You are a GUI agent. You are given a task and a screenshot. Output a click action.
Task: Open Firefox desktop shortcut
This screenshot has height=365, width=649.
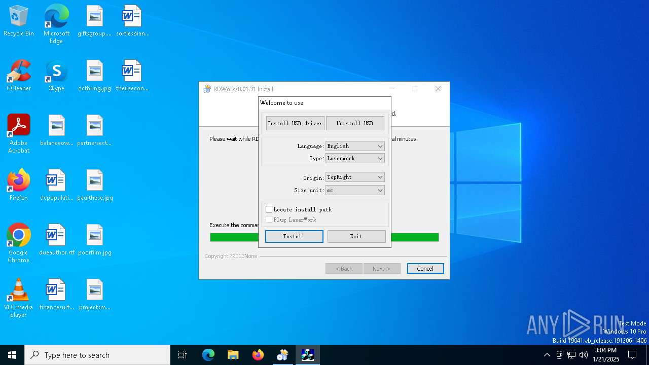click(19, 186)
